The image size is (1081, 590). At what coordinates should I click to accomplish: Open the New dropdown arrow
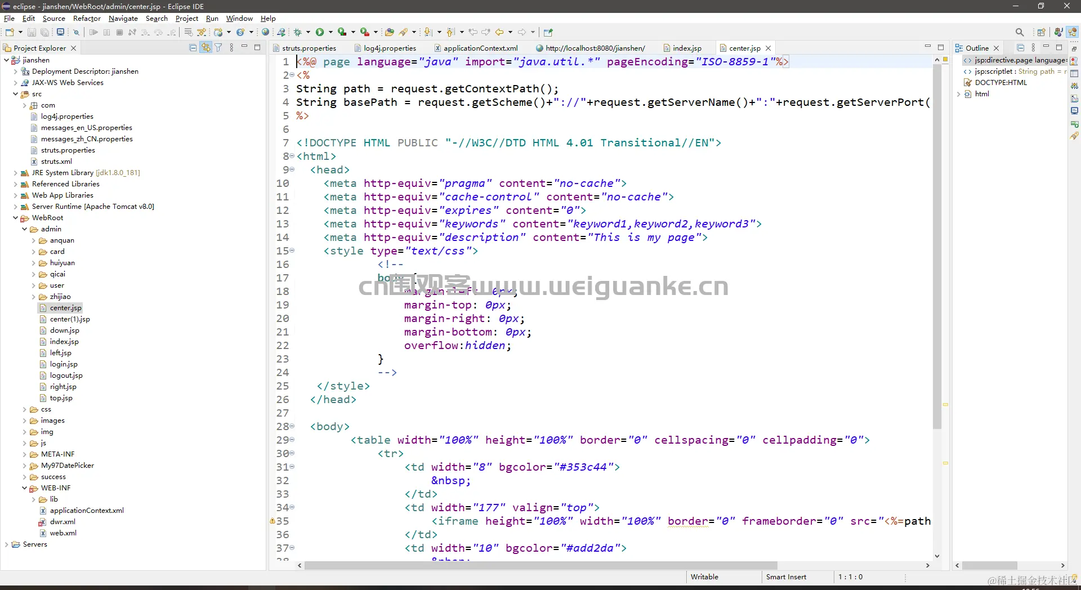pyautogui.click(x=20, y=32)
